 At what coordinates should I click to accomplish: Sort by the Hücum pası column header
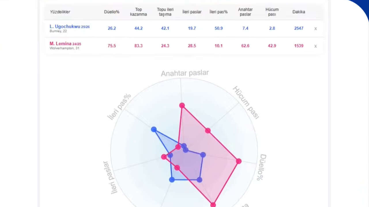272,12
